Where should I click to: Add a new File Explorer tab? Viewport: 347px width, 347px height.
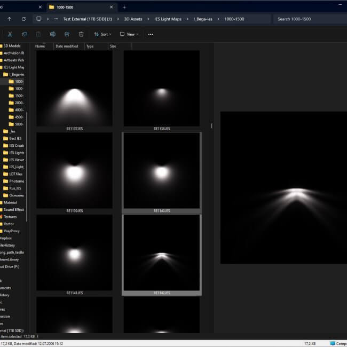(x=124, y=7)
